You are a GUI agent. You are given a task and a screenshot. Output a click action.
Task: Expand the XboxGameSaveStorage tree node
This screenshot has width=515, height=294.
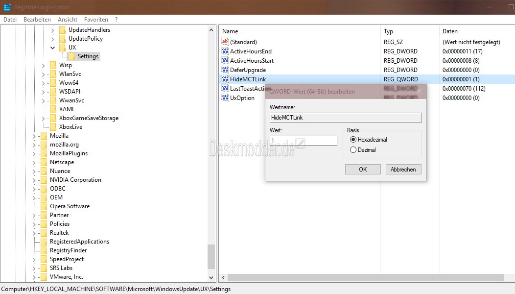pos(44,119)
